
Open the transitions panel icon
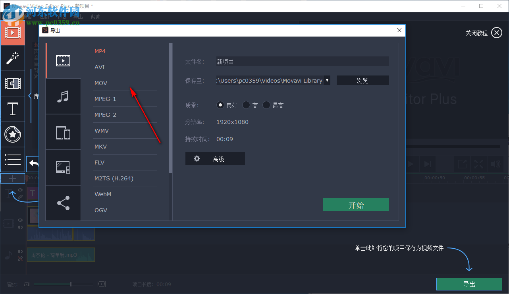pos(13,83)
